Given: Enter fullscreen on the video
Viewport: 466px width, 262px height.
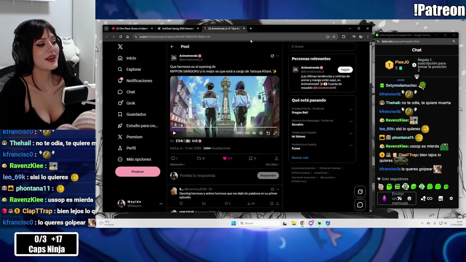Looking at the screenshot, I should [275, 133].
